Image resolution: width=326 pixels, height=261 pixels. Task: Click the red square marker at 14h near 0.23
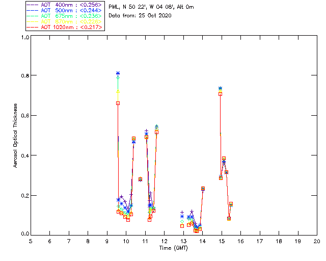pyautogui.click(x=203, y=189)
